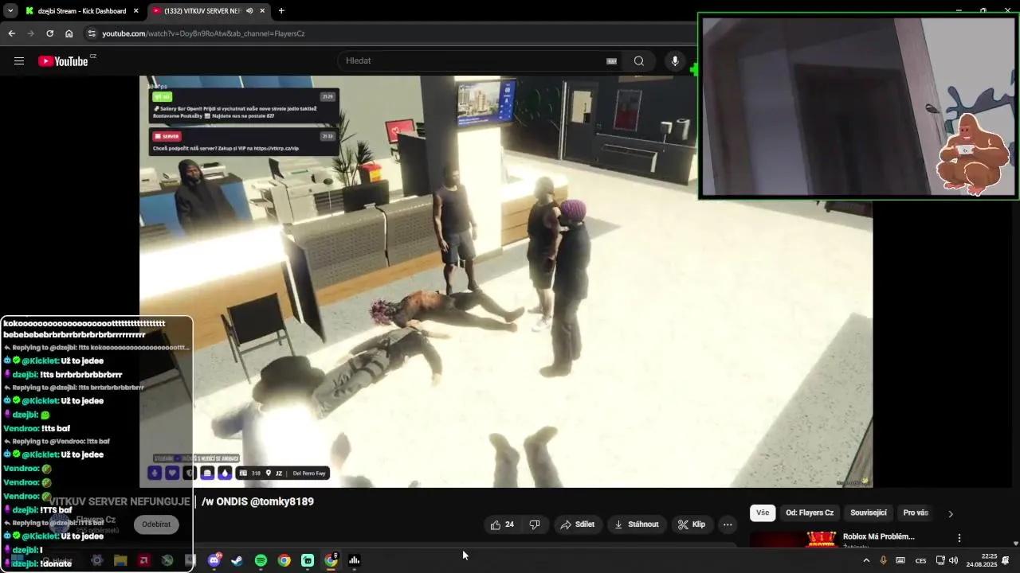This screenshot has width=1020, height=573.
Task: Go forward with browser forward arrow
Action: point(30,33)
